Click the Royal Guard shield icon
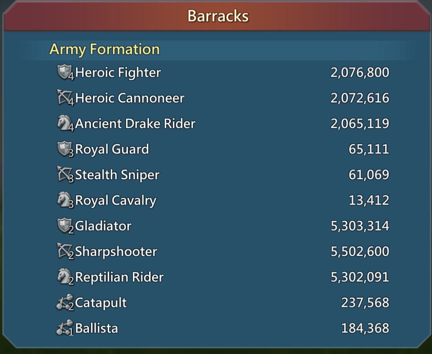 (65, 149)
